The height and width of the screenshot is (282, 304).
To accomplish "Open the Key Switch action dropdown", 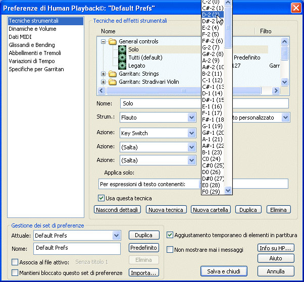I will click(x=191, y=133).
